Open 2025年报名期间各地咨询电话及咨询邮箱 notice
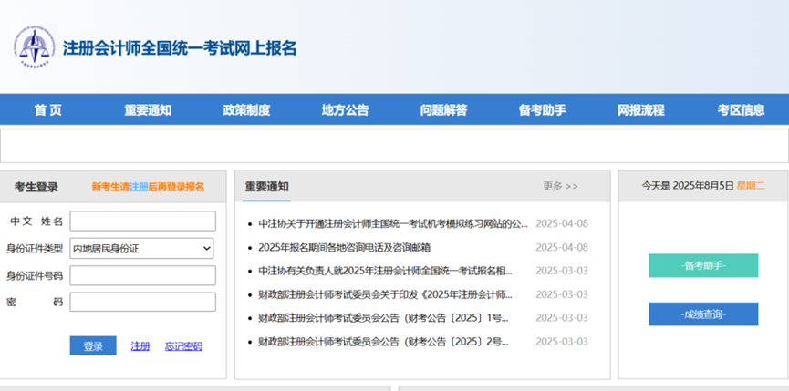The width and height of the screenshot is (789, 391). point(344,248)
